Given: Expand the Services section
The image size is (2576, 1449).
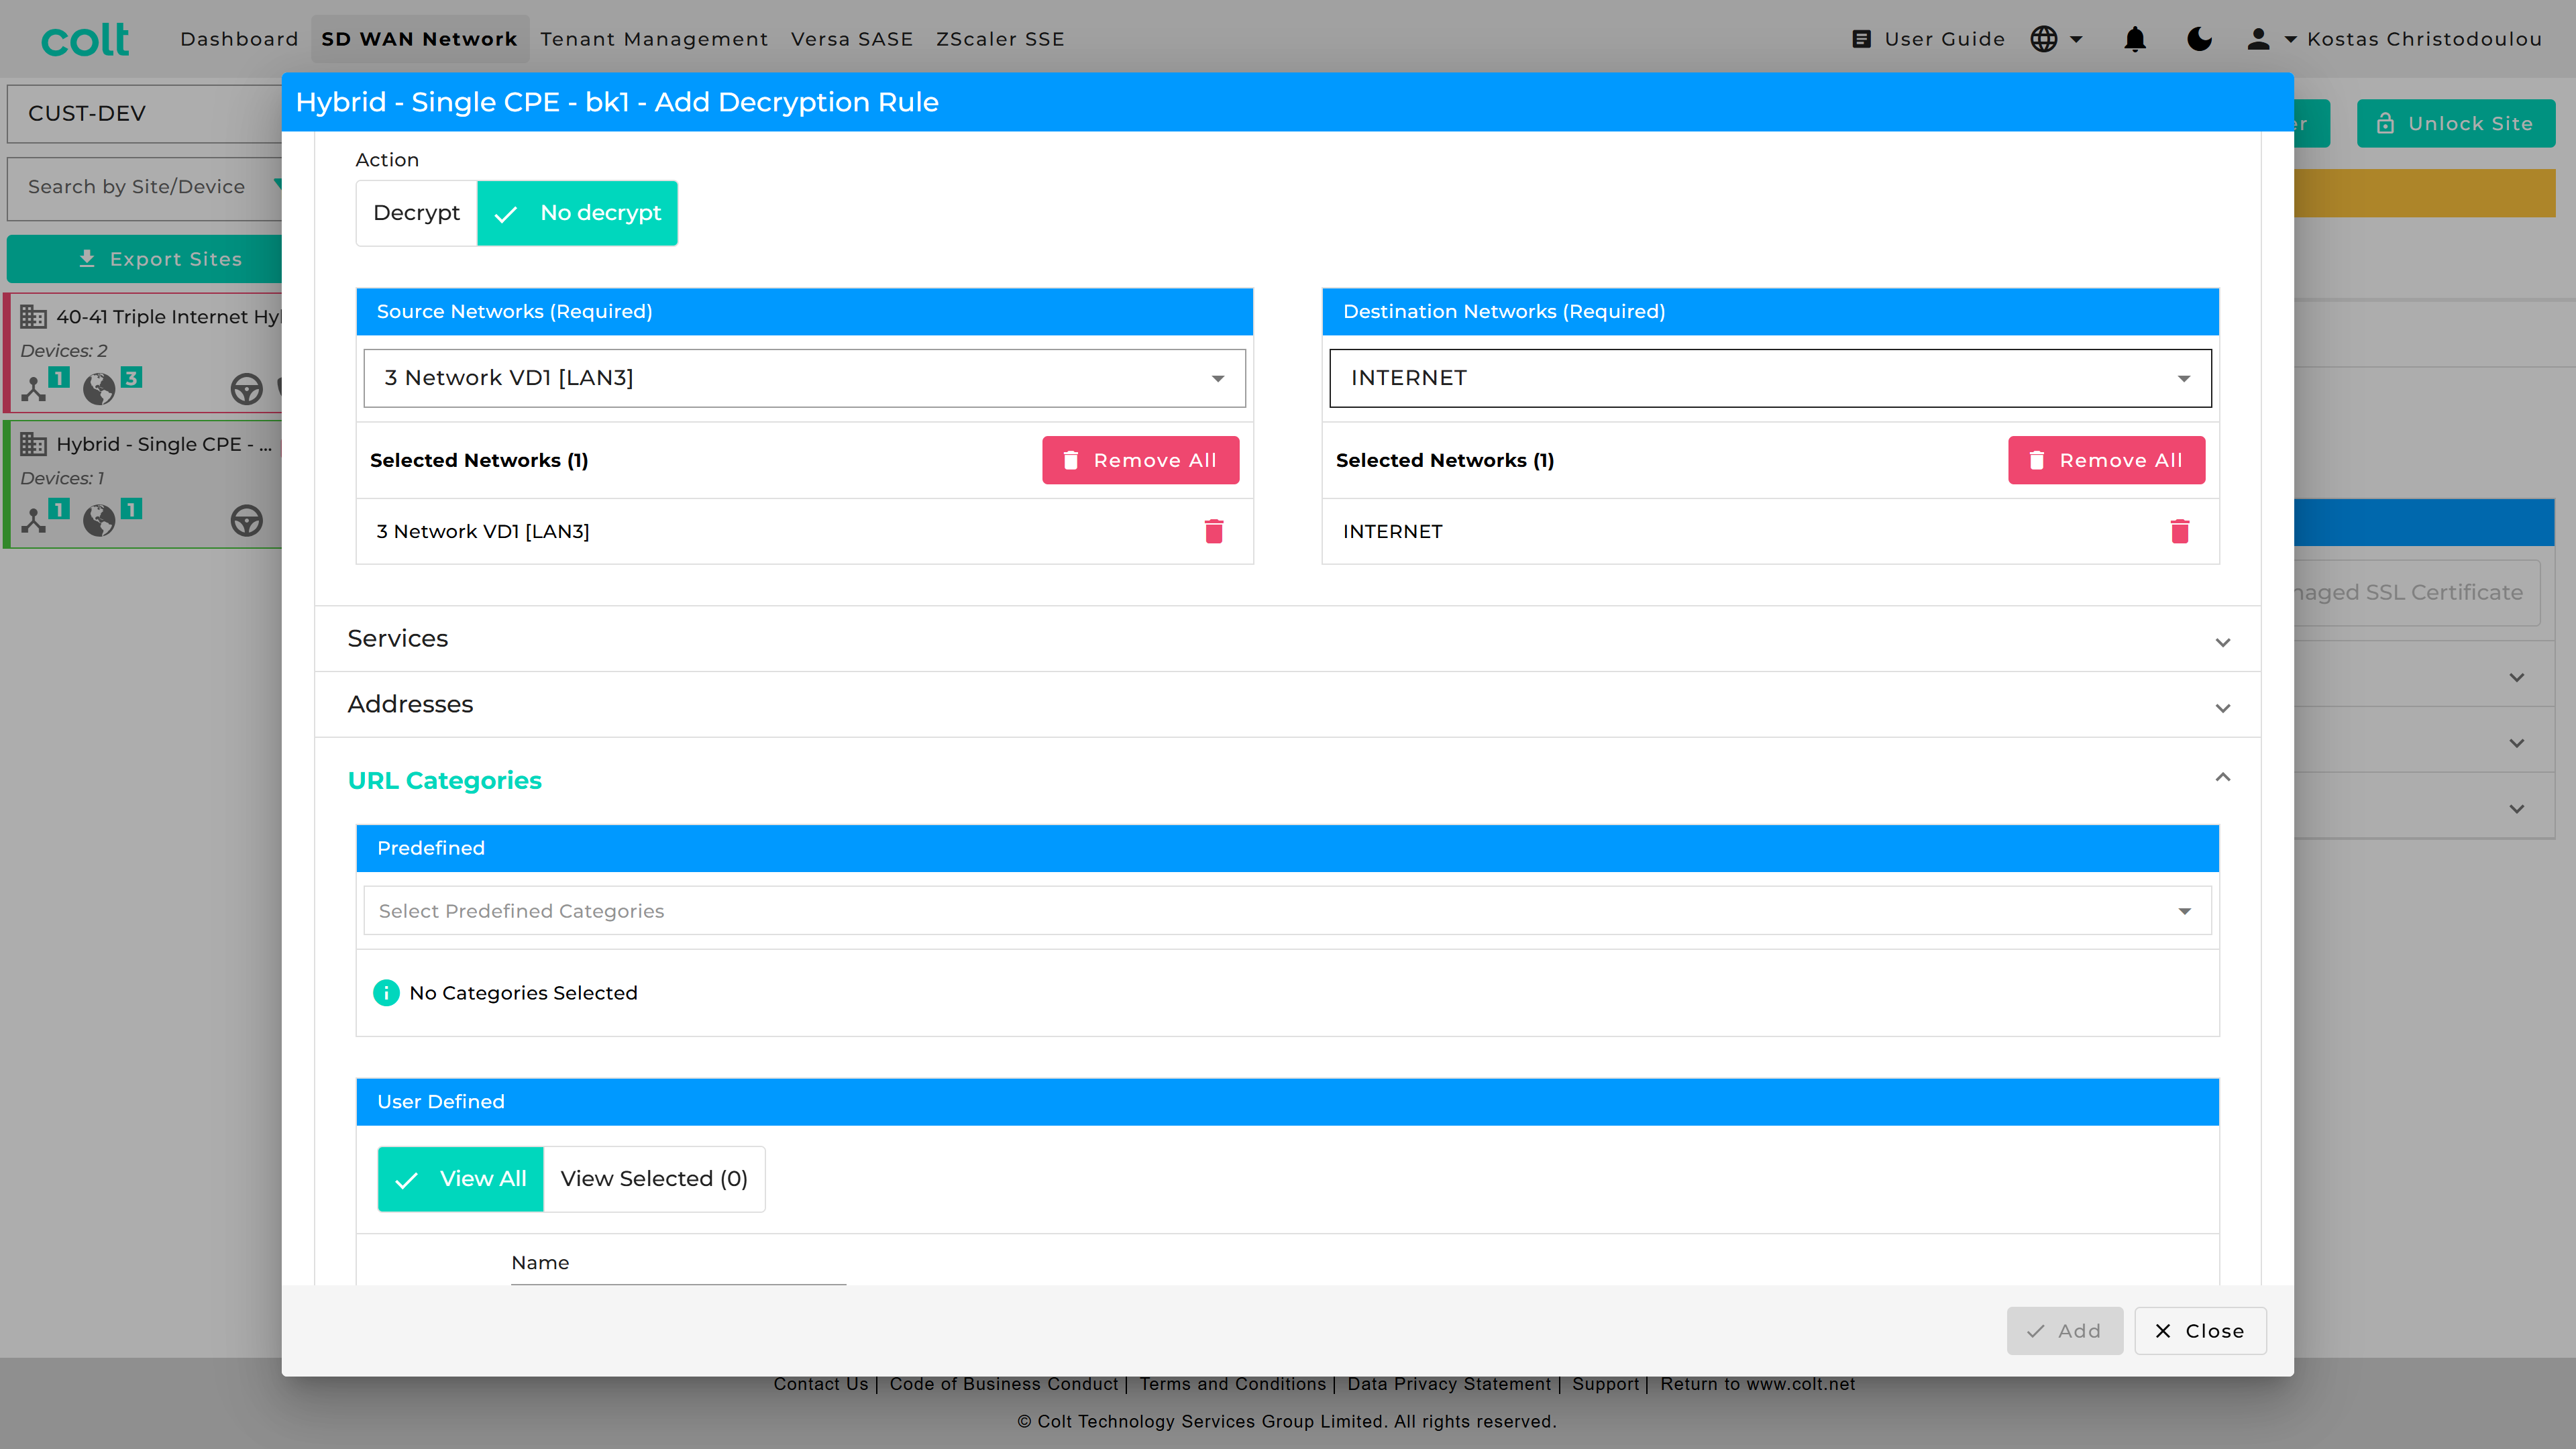Looking at the screenshot, I should (x=1287, y=639).
